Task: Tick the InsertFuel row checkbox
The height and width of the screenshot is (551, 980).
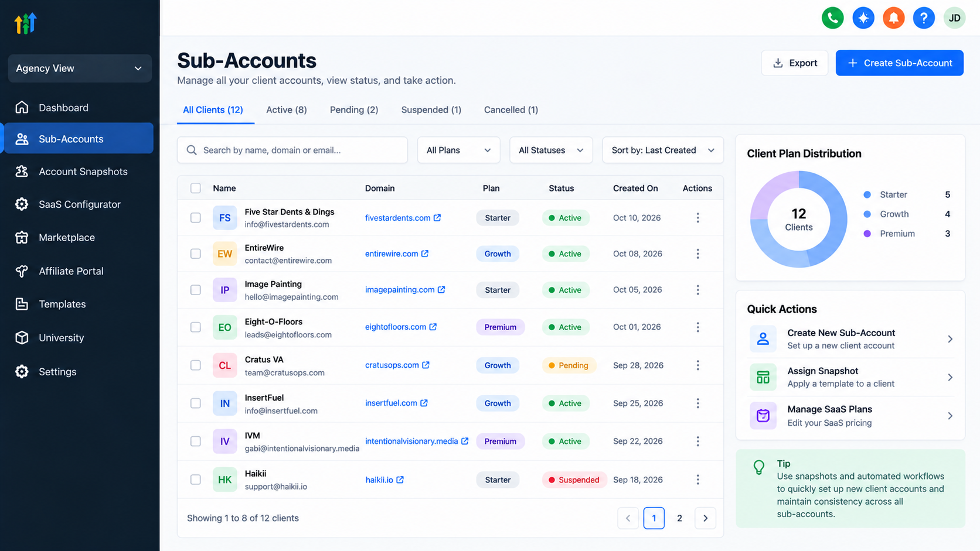Action: [196, 403]
